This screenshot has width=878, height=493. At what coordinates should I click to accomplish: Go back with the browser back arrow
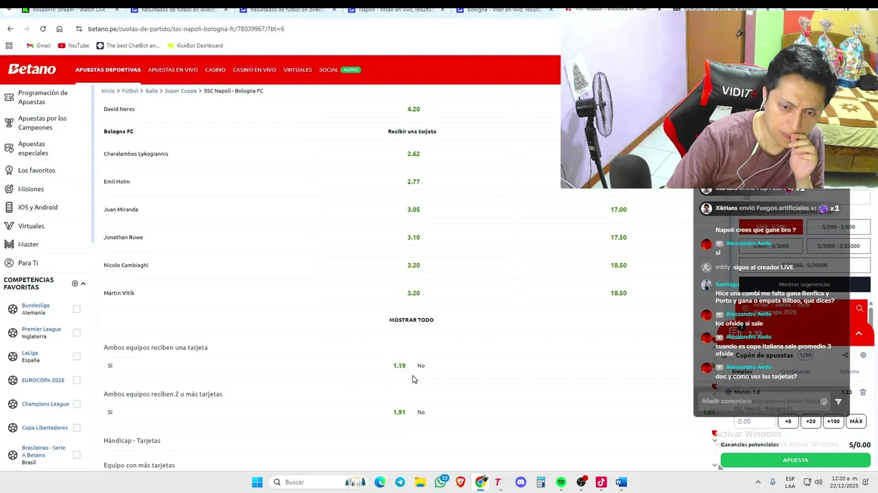click(10, 29)
